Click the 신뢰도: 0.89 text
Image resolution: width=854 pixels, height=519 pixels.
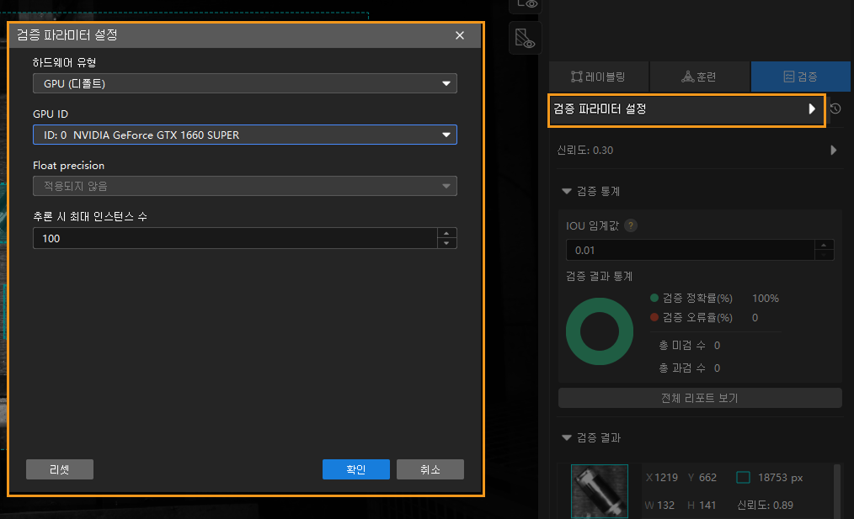(765, 505)
